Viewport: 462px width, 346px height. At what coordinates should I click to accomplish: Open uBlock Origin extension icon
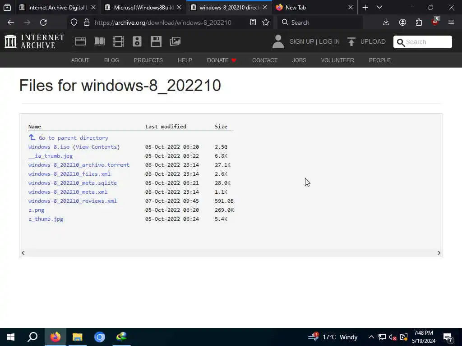[435, 22]
